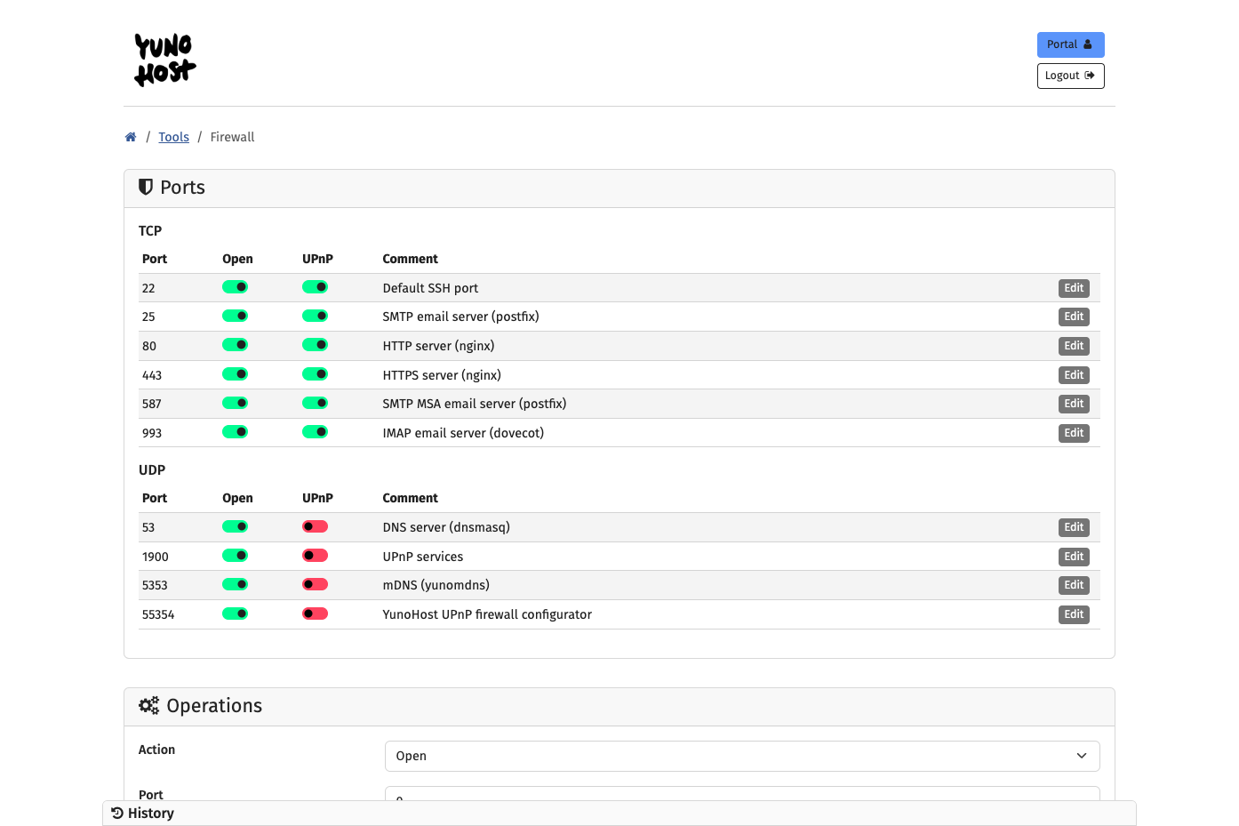Edit HTTP server (nginx) row

(x=1074, y=346)
